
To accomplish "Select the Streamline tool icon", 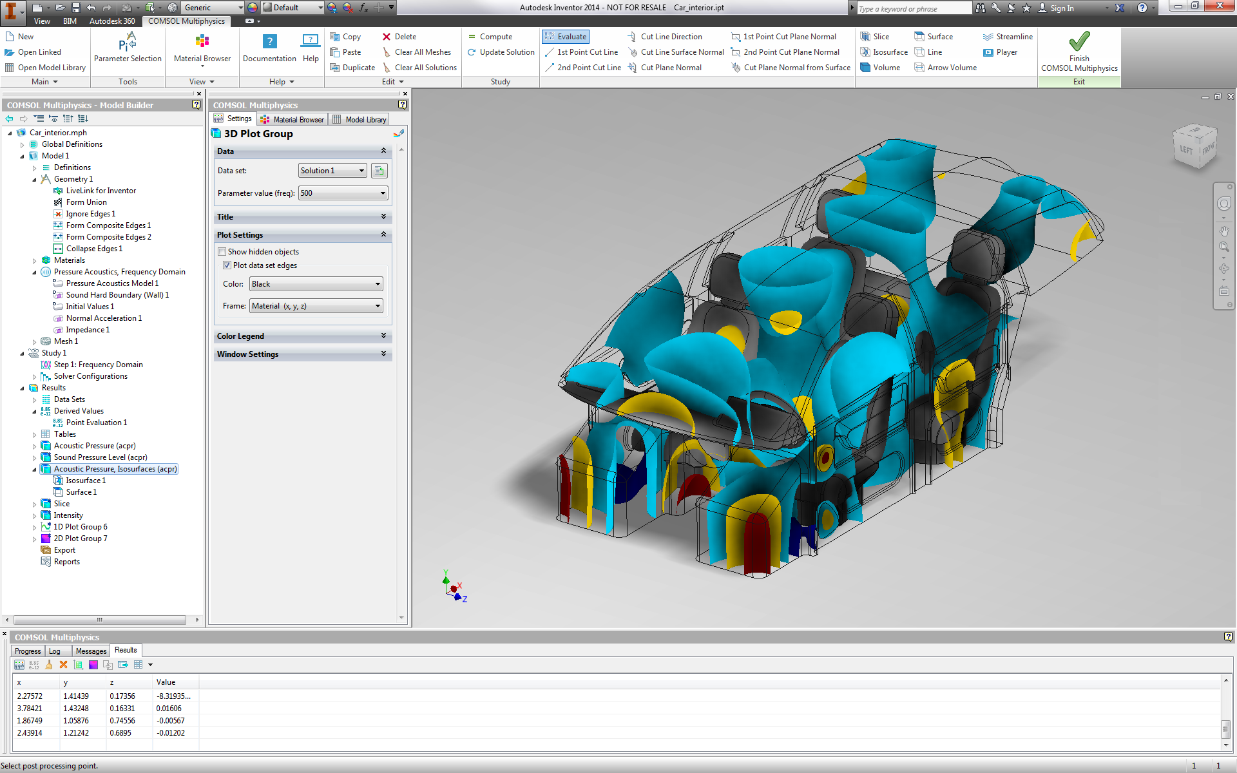I will [x=988, y=37].
